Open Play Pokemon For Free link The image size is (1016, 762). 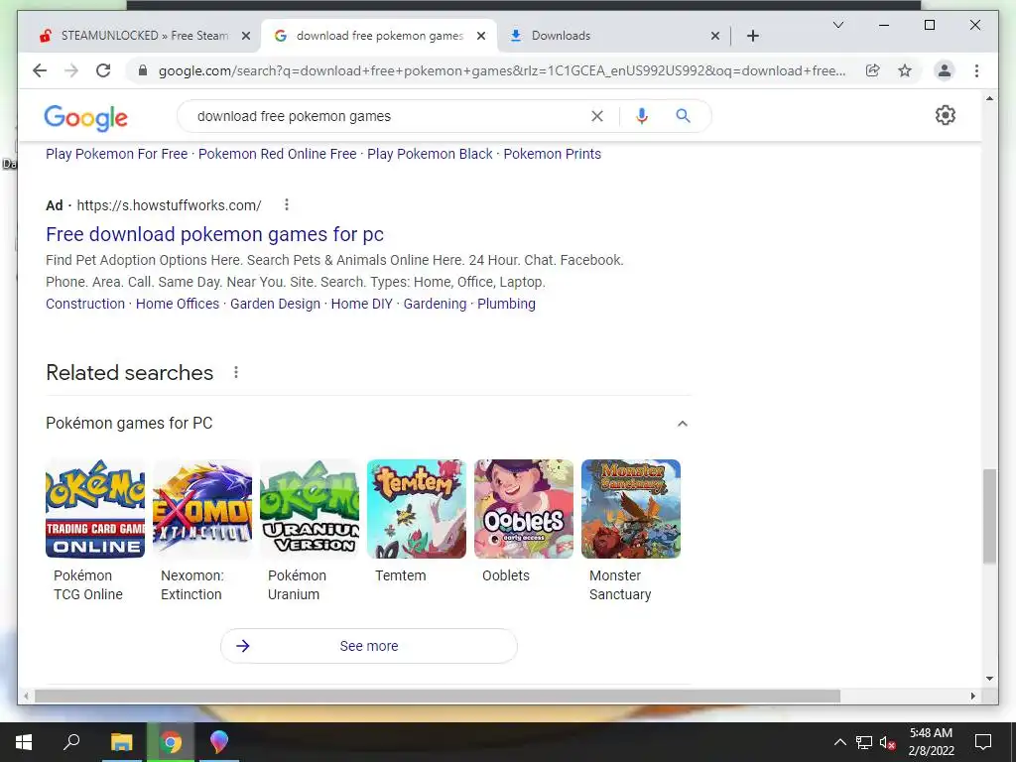pos(117,154)
